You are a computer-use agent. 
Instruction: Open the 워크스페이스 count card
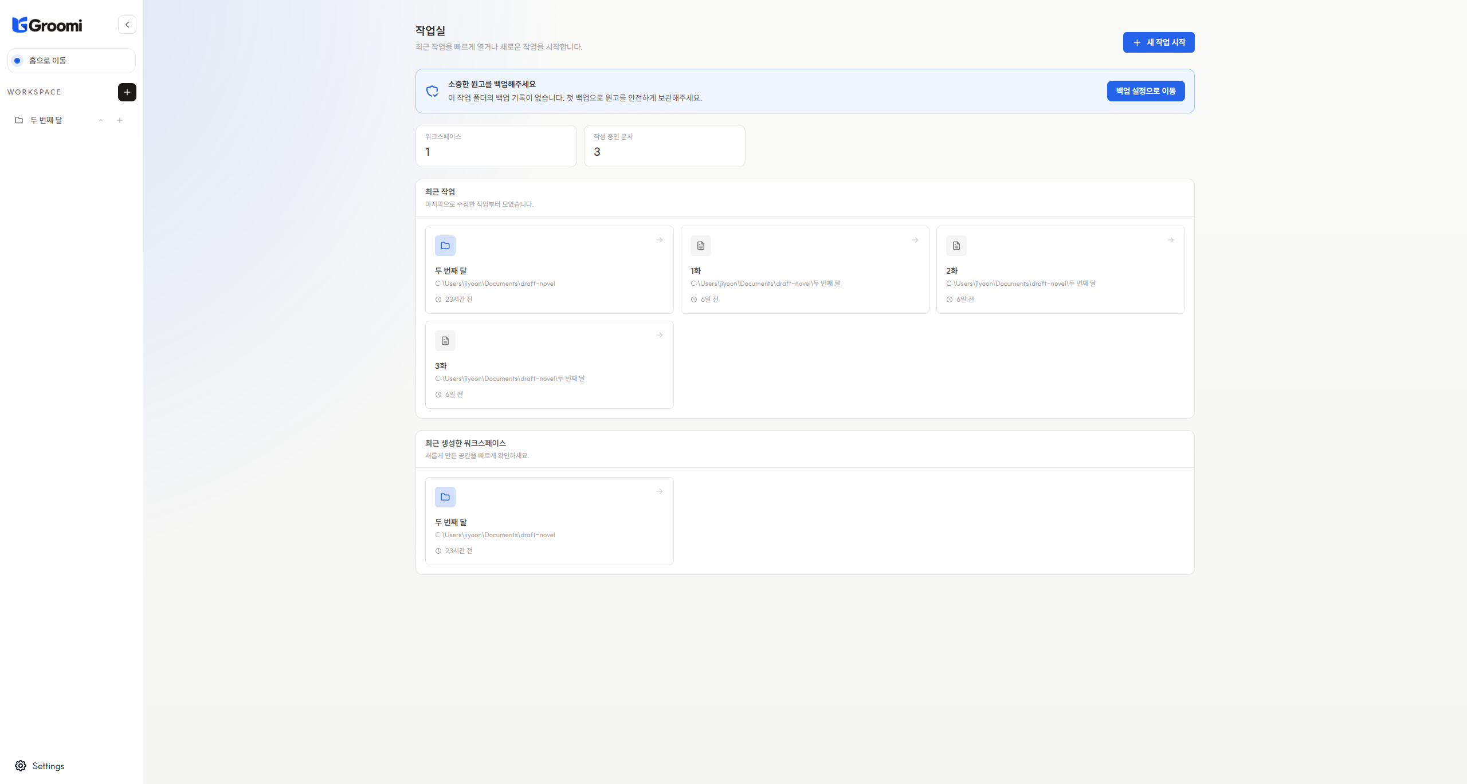coord(496,146)
